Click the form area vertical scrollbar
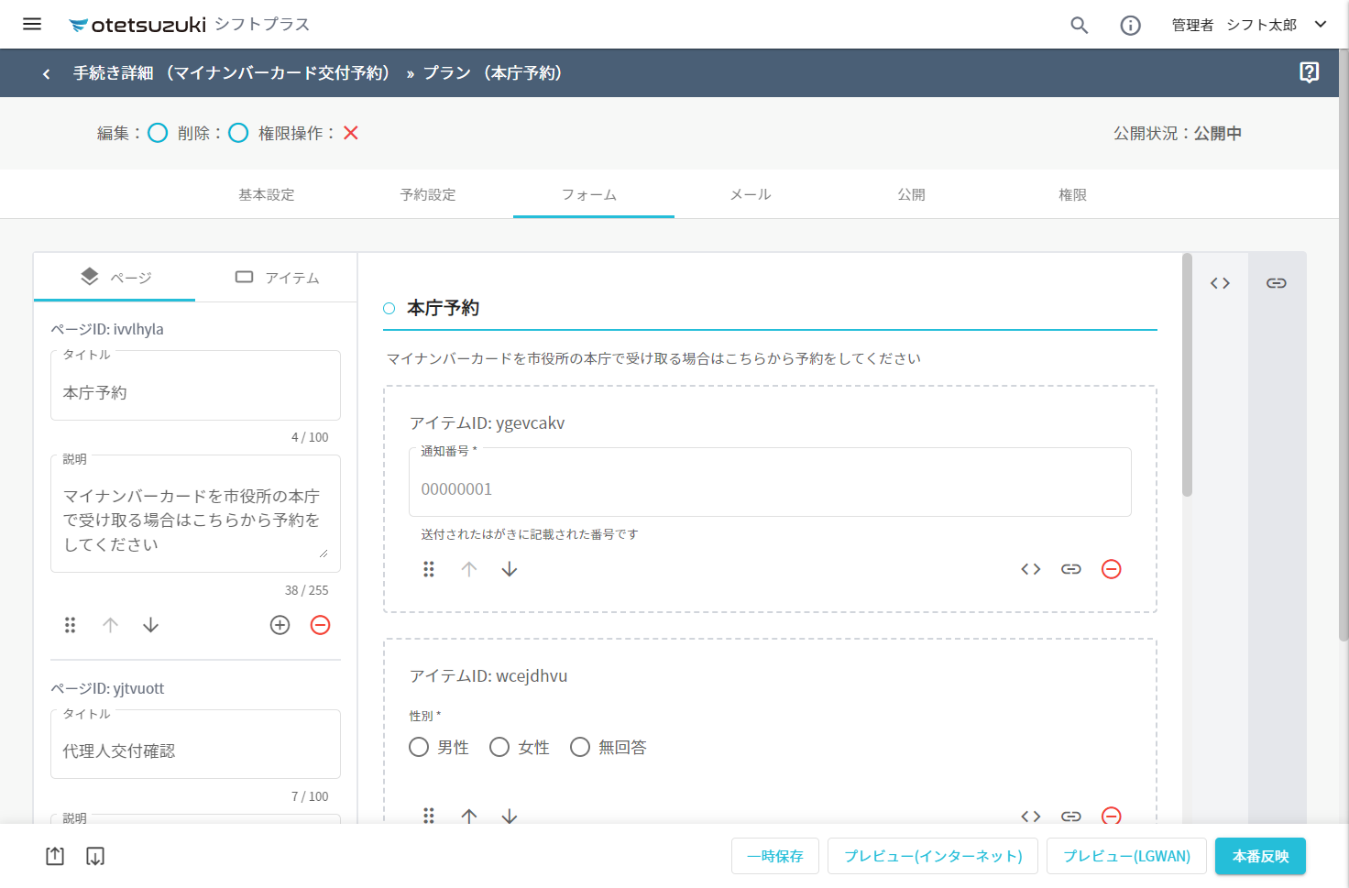1349x888 pixels. pyautogui.click(x=1187, y=375)
